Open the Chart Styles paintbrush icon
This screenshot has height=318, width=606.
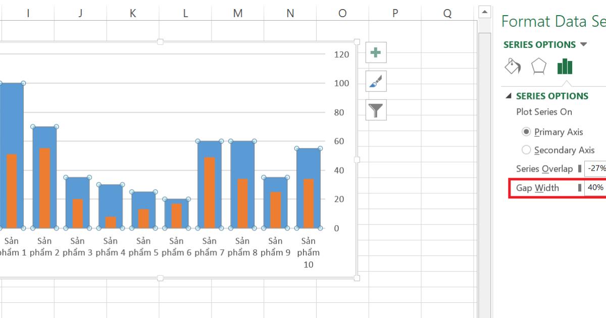pyautogui.click(x=375, y=81)
